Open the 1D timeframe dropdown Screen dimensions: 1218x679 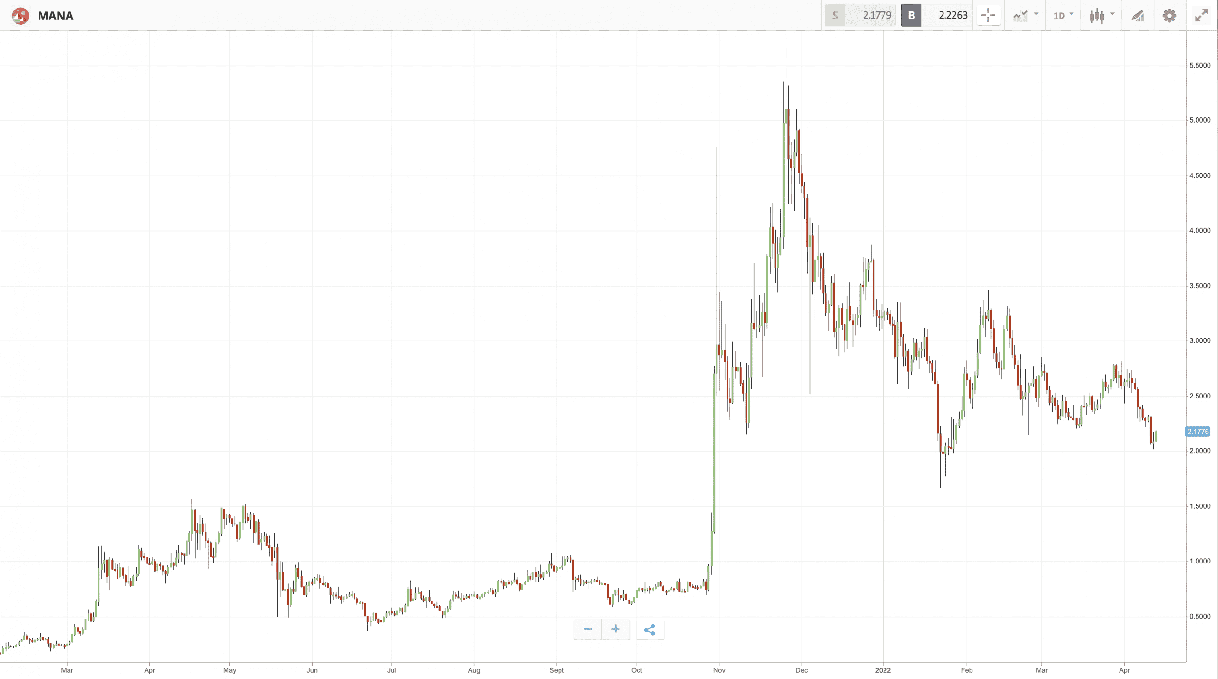[1063, 16]
